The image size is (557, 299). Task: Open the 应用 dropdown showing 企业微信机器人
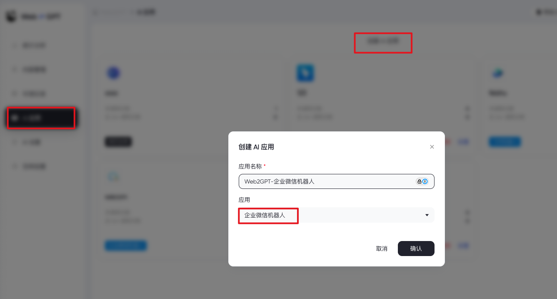337,215
